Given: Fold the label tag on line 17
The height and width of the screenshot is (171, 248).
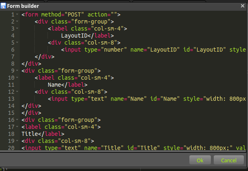Looking at the screenshot, I should (x=17, y=127).
